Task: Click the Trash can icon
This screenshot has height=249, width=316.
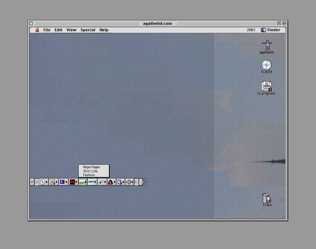Action: coord(267,198)
